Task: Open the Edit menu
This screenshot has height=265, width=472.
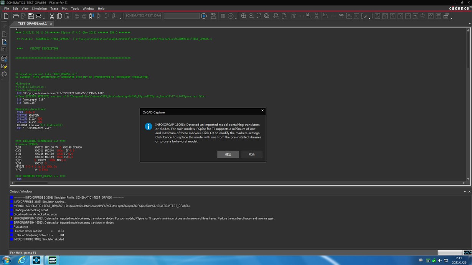Action: click(x=15, y=8)
